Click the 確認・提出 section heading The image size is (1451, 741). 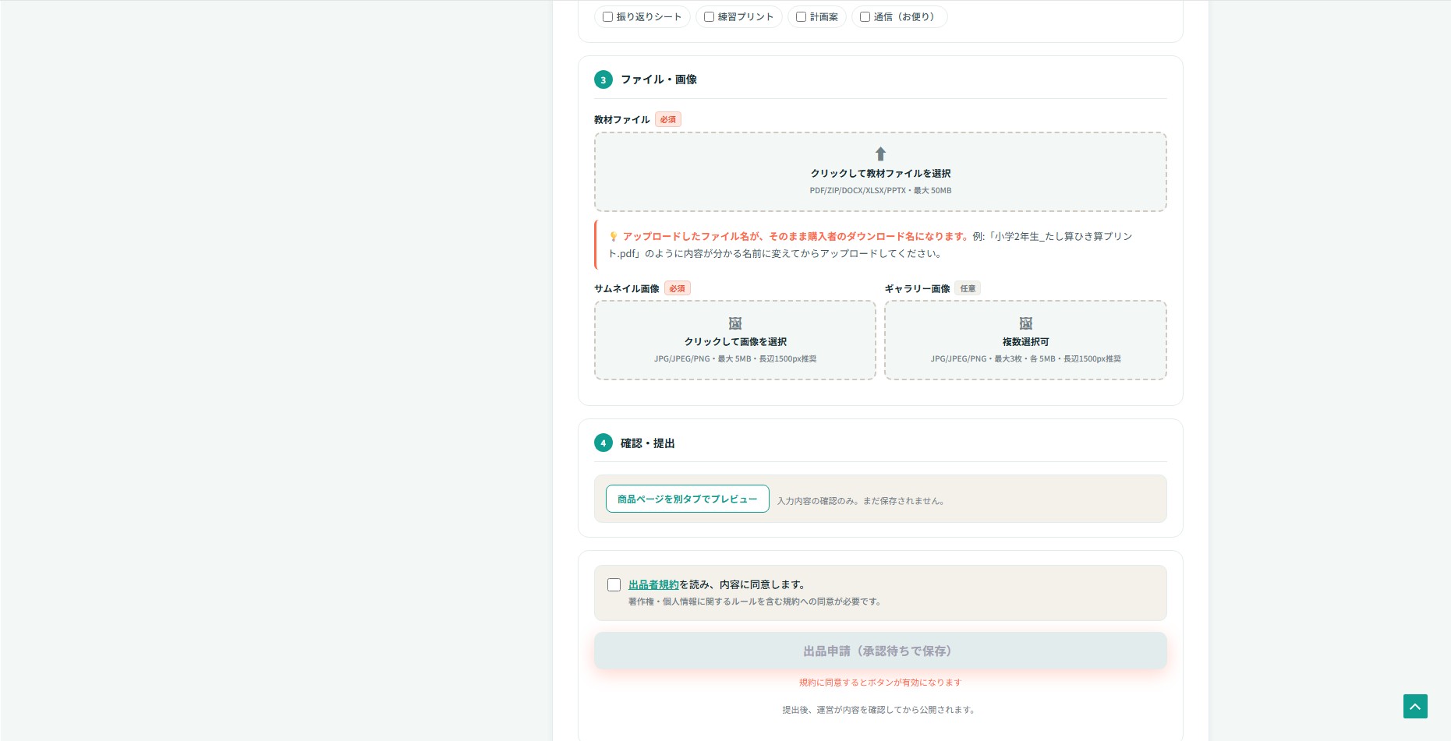pos(648,443)
